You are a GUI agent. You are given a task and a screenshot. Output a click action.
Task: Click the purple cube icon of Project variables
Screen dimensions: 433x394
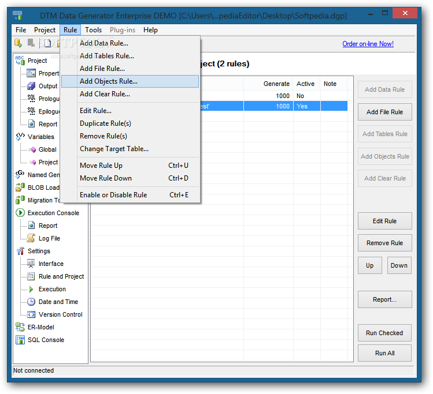click(32, 162)
